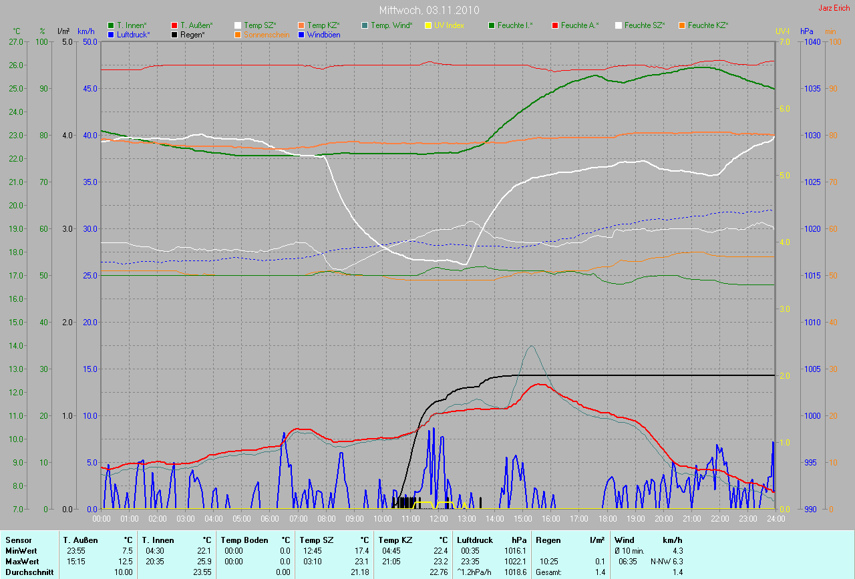Viewport: 855px width, 579px height.
Task: Toggle the Feuchte I. series label
Action: click(515, 25)
